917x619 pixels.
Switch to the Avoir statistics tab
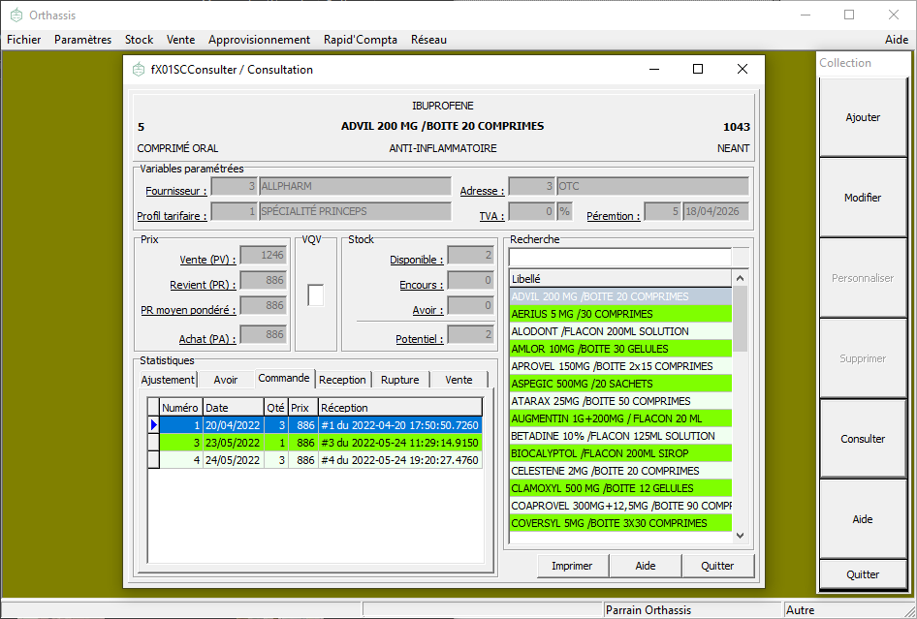[226, 380]
